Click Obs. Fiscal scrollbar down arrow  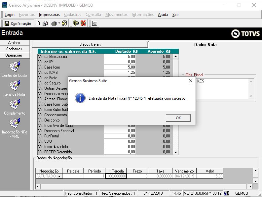(x=251, y=96)
